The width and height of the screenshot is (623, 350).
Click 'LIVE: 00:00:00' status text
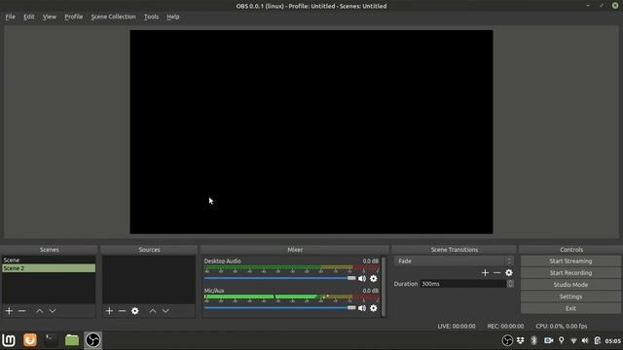click(x=457, y=327)
